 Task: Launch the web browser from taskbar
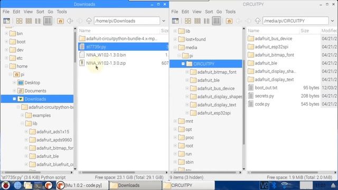[17, 185]
